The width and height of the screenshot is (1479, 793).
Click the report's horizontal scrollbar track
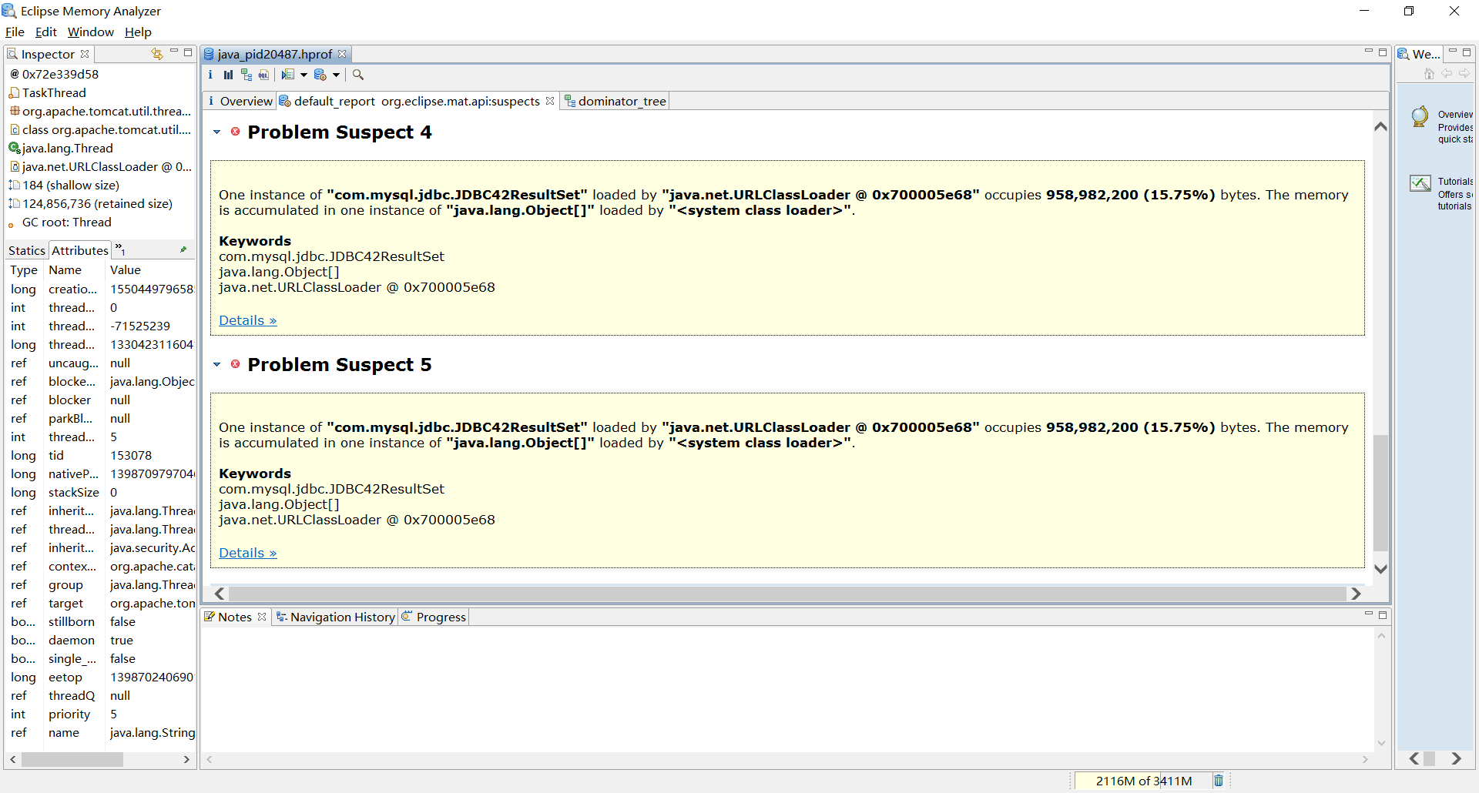tap(787, 594)
